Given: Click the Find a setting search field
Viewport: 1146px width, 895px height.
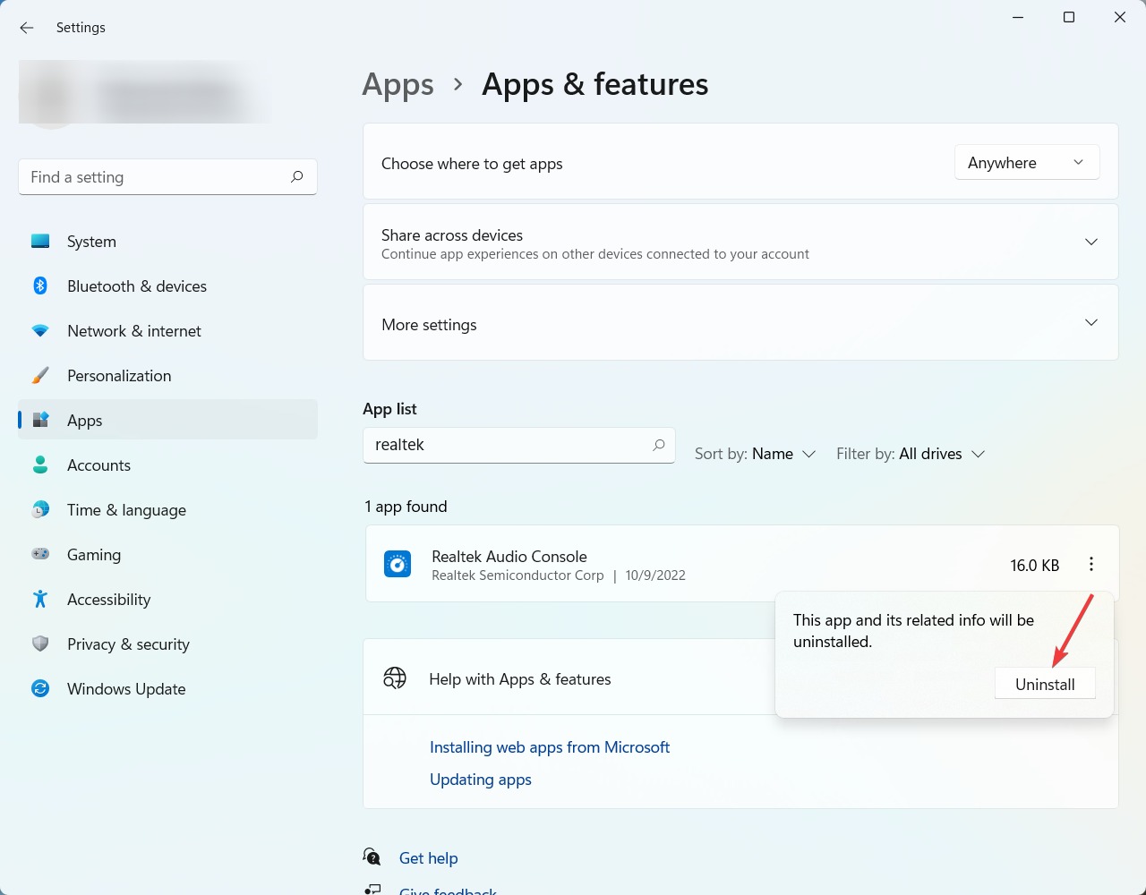Looking at the screenshot, I should point(167,177).
